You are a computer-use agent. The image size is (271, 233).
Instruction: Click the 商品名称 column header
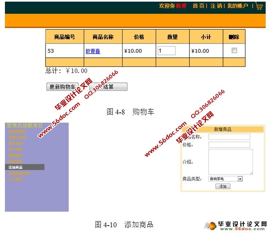click(x=103, y=37)
